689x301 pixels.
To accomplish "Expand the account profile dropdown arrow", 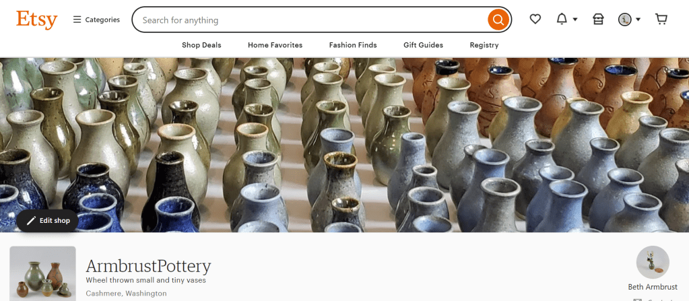I will pos(638,20).
